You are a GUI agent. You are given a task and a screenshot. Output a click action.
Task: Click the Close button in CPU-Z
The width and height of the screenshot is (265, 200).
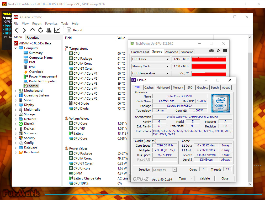(225, 178)
